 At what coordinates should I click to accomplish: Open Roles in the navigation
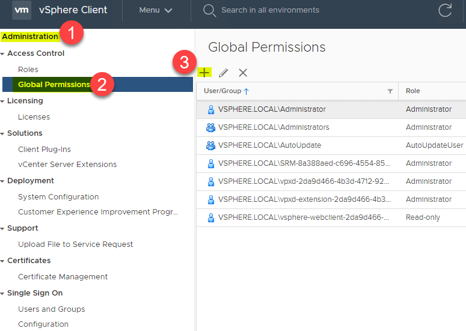pos(28,70)
